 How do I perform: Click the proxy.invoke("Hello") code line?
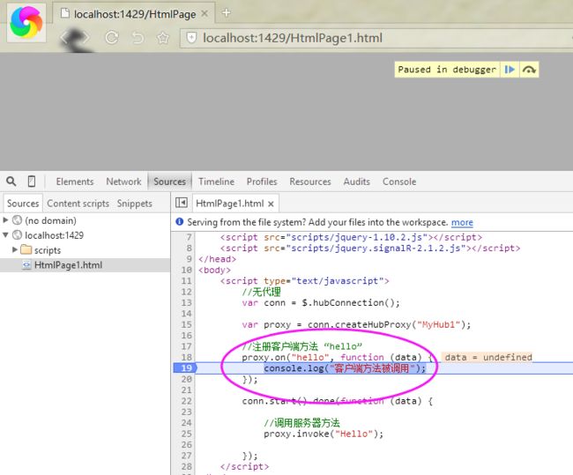[324, 434]
